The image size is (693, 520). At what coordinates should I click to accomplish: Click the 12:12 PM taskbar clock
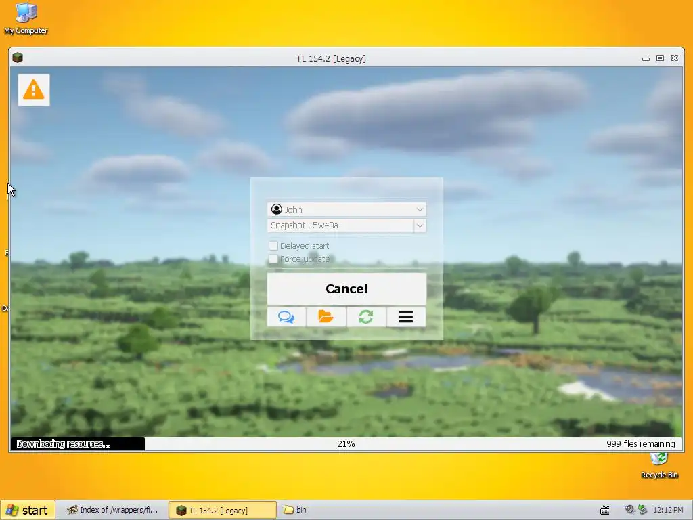click(668, 511)
